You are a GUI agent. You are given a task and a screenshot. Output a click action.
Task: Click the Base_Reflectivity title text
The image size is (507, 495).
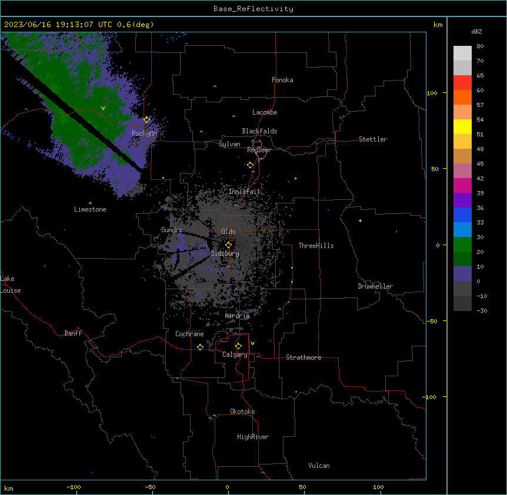pyautogui.click(x=253, y=9)
